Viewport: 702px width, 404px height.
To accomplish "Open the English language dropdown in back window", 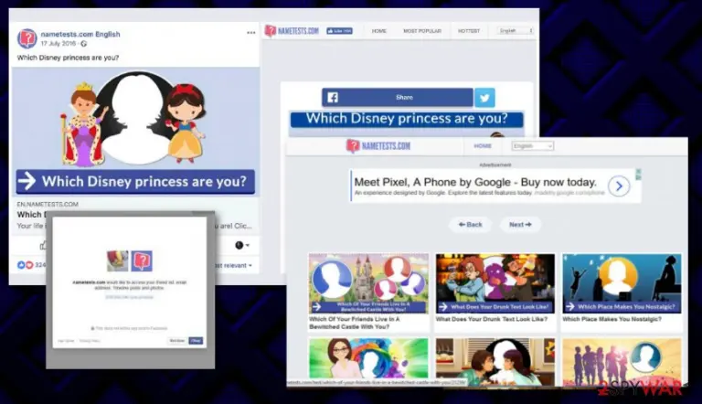I will (x=516, y=31).
